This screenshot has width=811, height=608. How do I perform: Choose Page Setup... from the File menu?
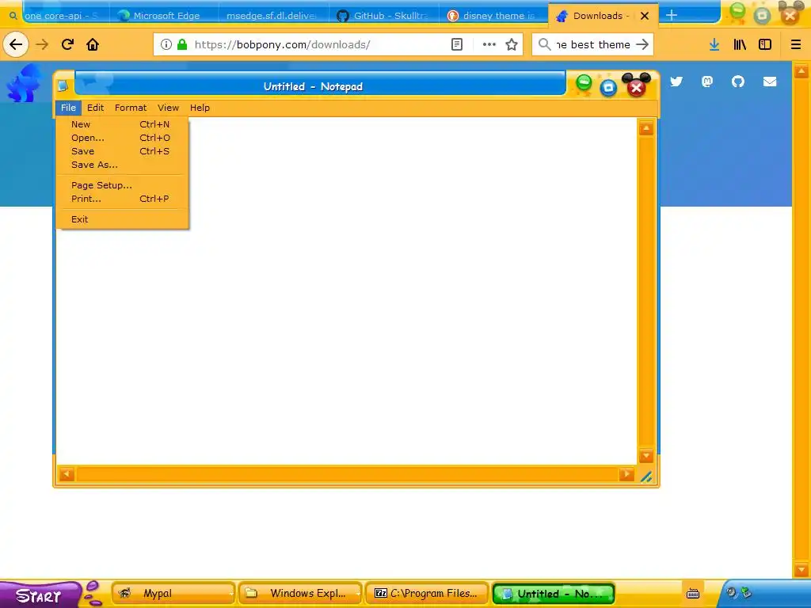click(122, 185)
